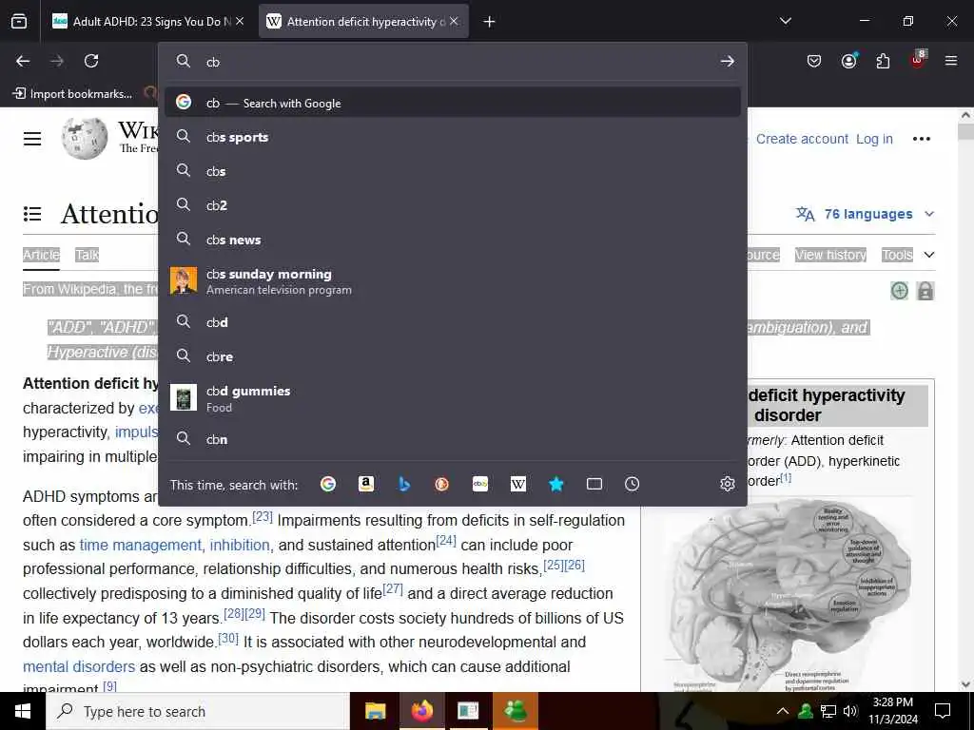Search open tabs icon
974x730 pixels.
594,484
